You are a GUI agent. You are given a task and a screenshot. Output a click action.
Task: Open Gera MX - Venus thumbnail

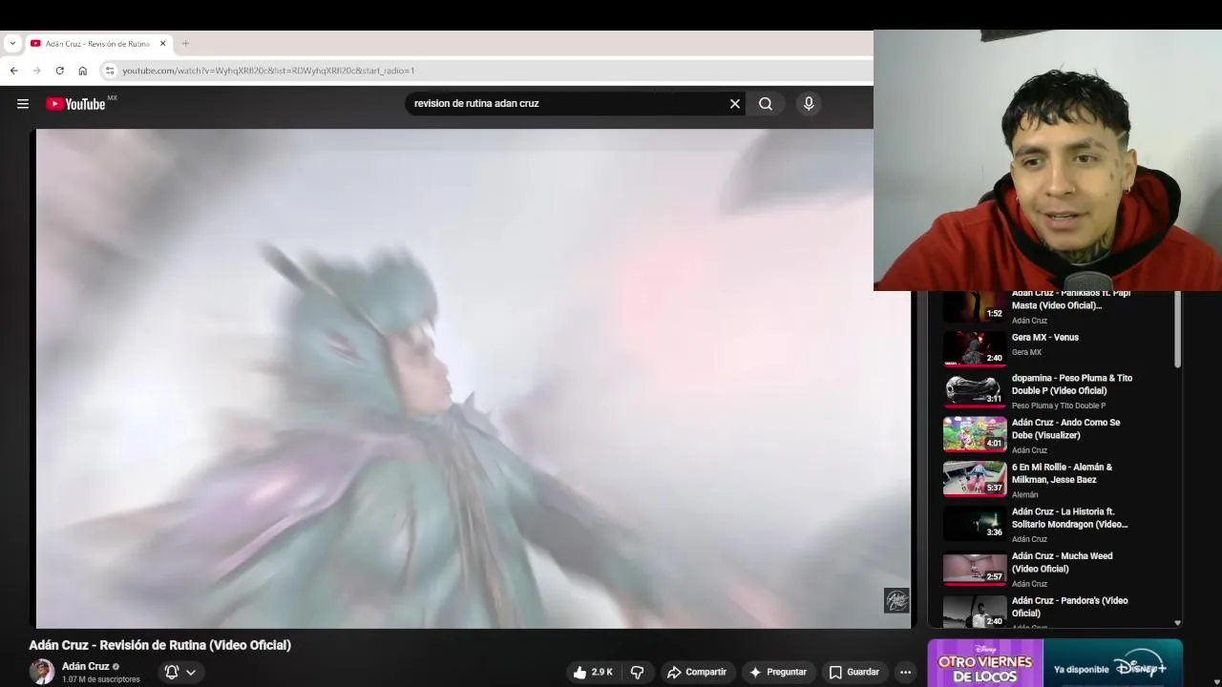point(975,348)
